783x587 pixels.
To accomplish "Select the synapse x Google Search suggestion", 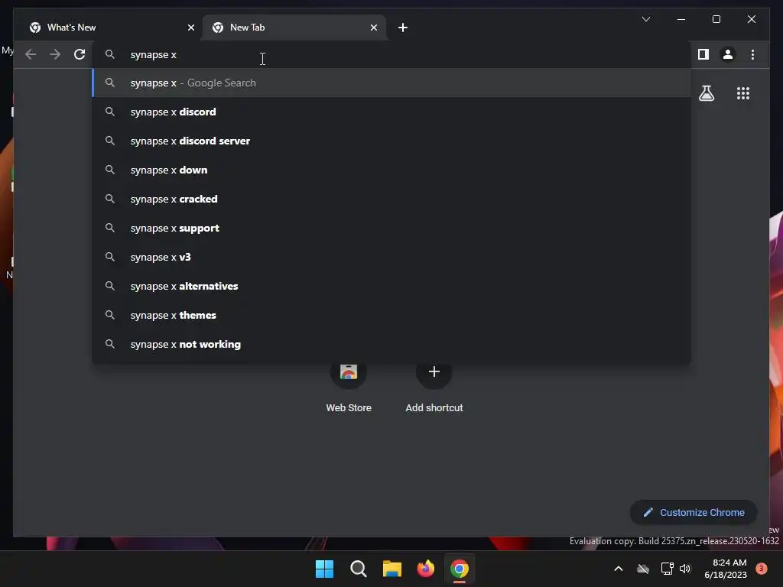I will click(392, 83).
